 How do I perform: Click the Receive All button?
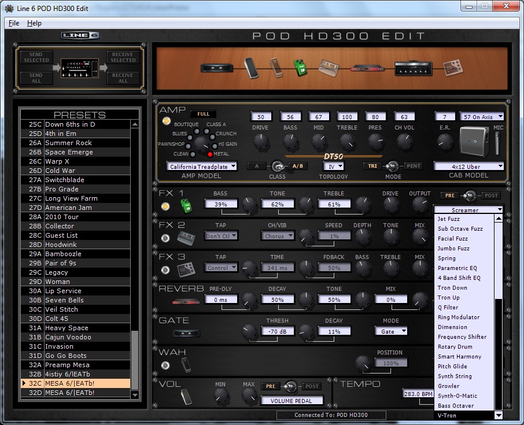tap(123, 78)
